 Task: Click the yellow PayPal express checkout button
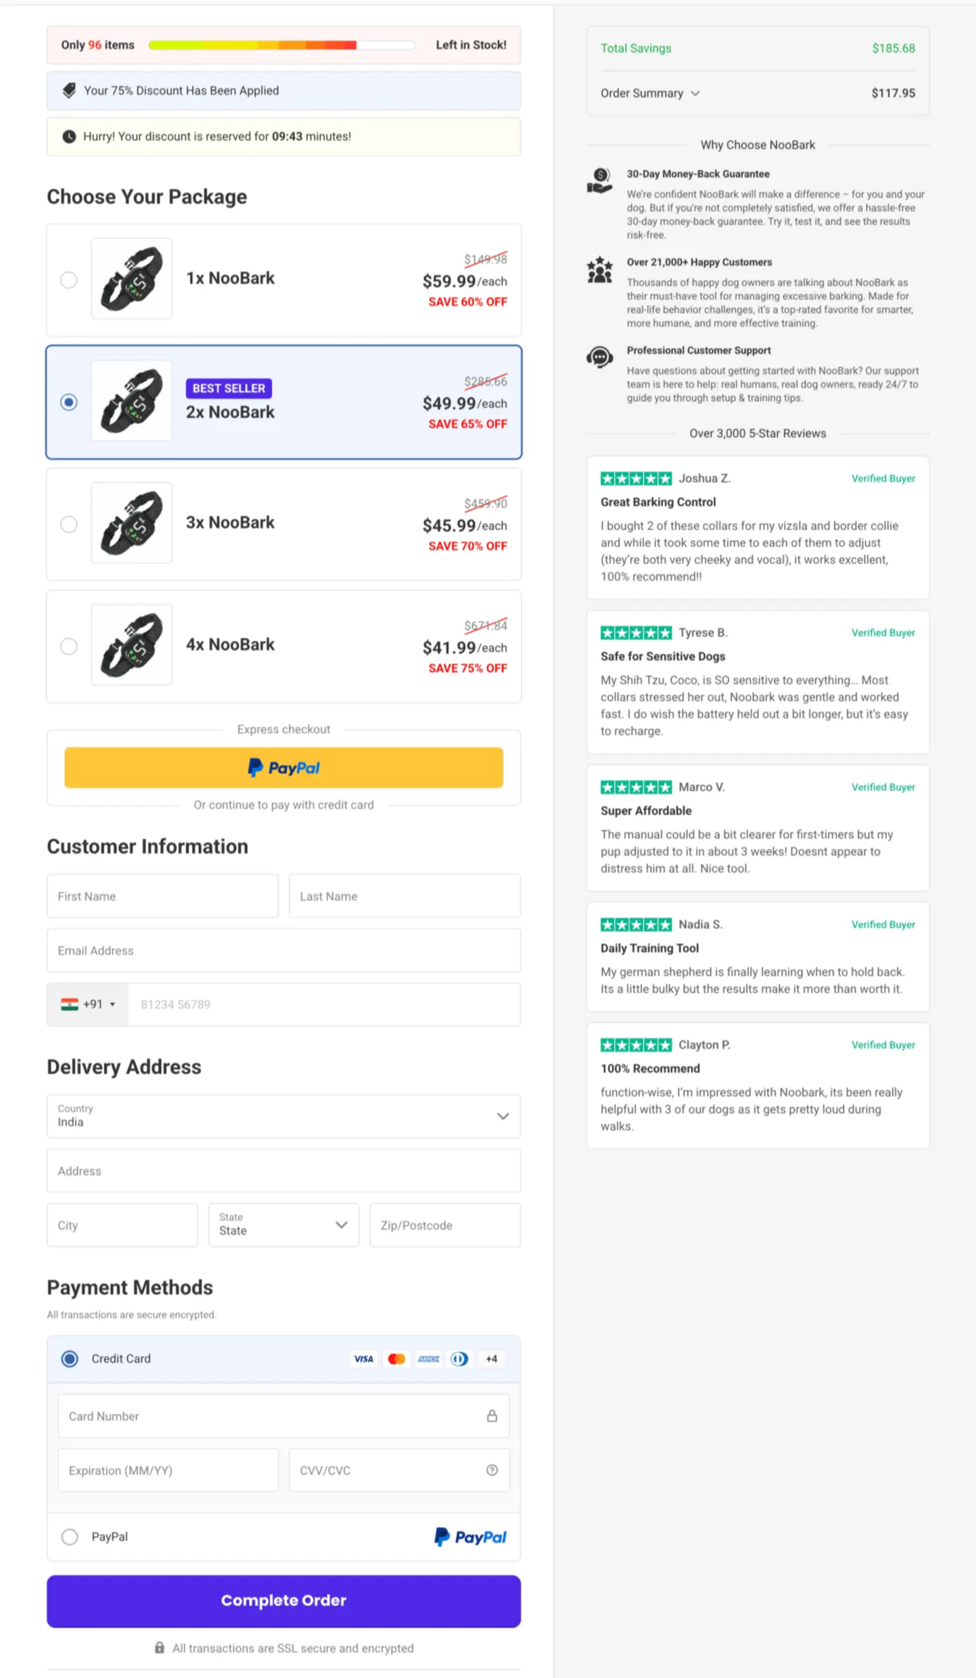283,767
